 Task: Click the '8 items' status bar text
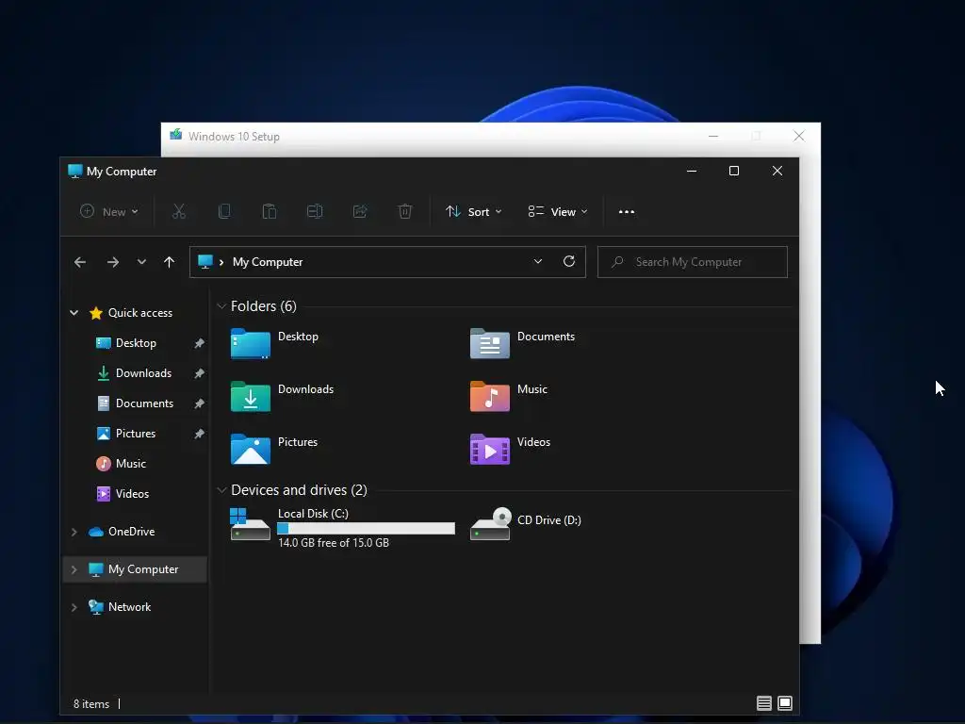click(x=91, y=703)
